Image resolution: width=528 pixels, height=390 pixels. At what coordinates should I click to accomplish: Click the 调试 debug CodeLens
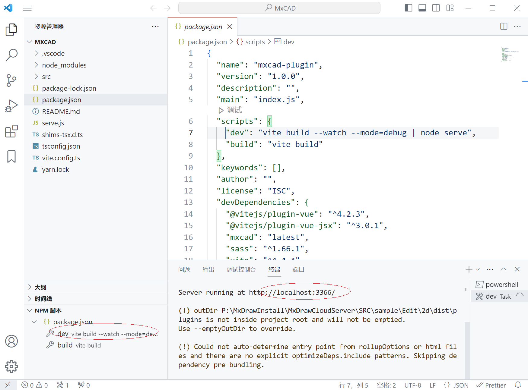coord(230,110)
